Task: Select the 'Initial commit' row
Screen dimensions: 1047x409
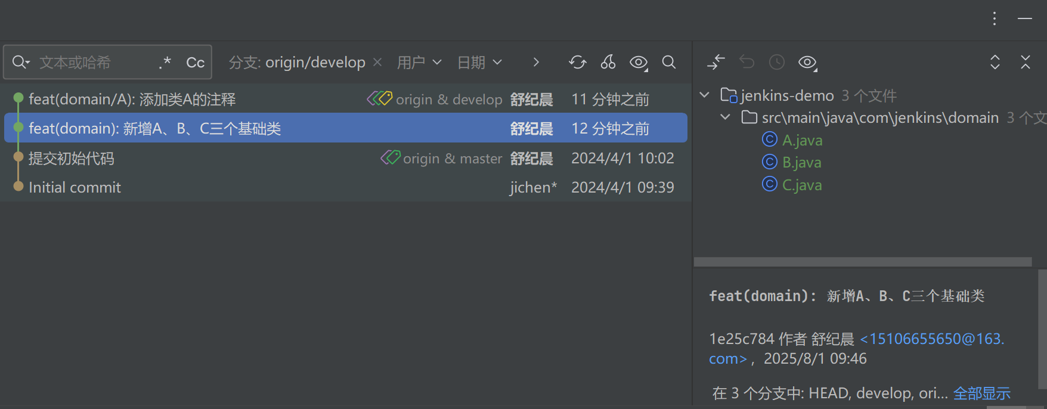Action: coord(346,187)
